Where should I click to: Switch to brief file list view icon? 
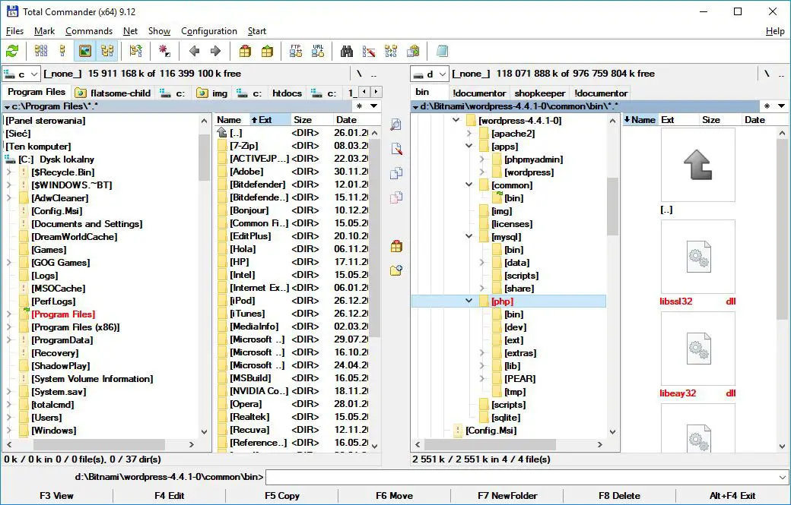point(41,51)
